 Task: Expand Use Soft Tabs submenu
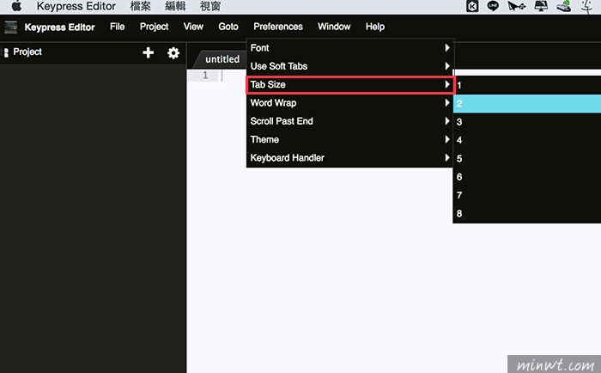[x=350, y=66]
